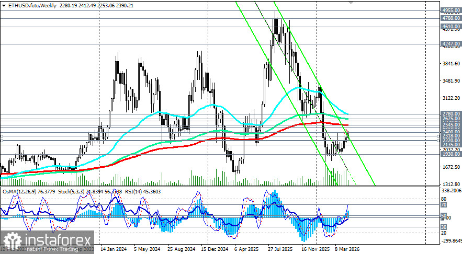The width and height of the screenshot is (462, 254).
Task: Click the 4955.00 price level label
Action: tap(451, 10)
